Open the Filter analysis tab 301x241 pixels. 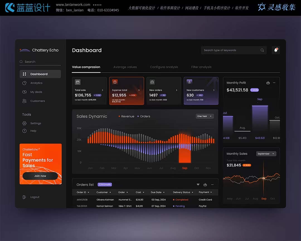(x=201, y=67)
